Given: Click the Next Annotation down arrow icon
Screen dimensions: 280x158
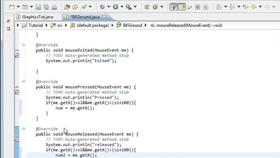Looking at the screenshot, I should 219,7.
